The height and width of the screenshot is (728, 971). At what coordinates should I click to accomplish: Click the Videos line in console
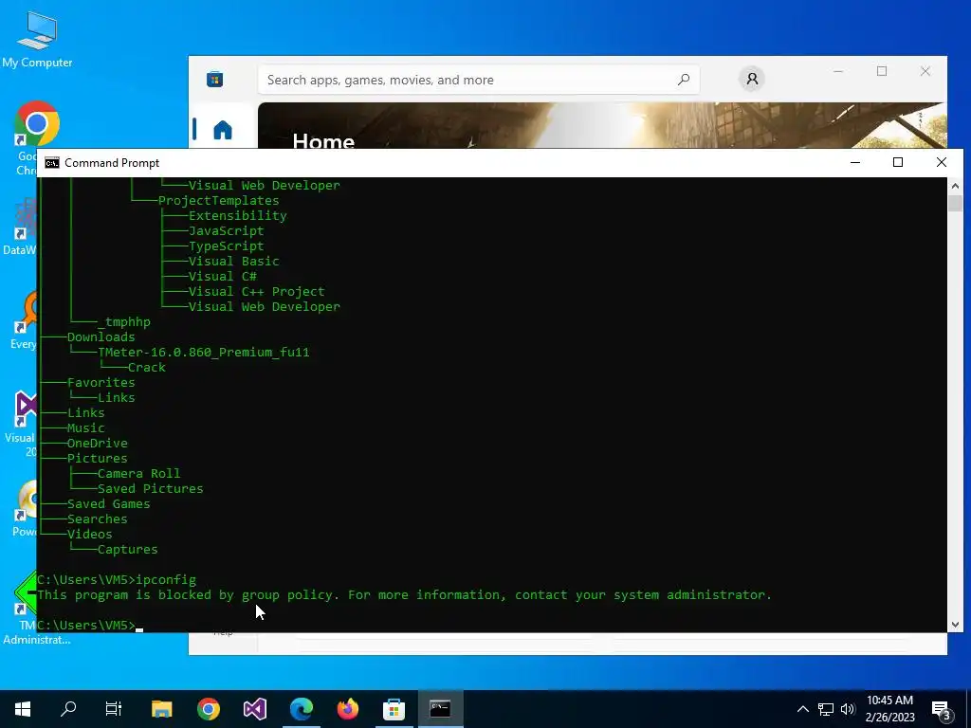pos(90,535)
